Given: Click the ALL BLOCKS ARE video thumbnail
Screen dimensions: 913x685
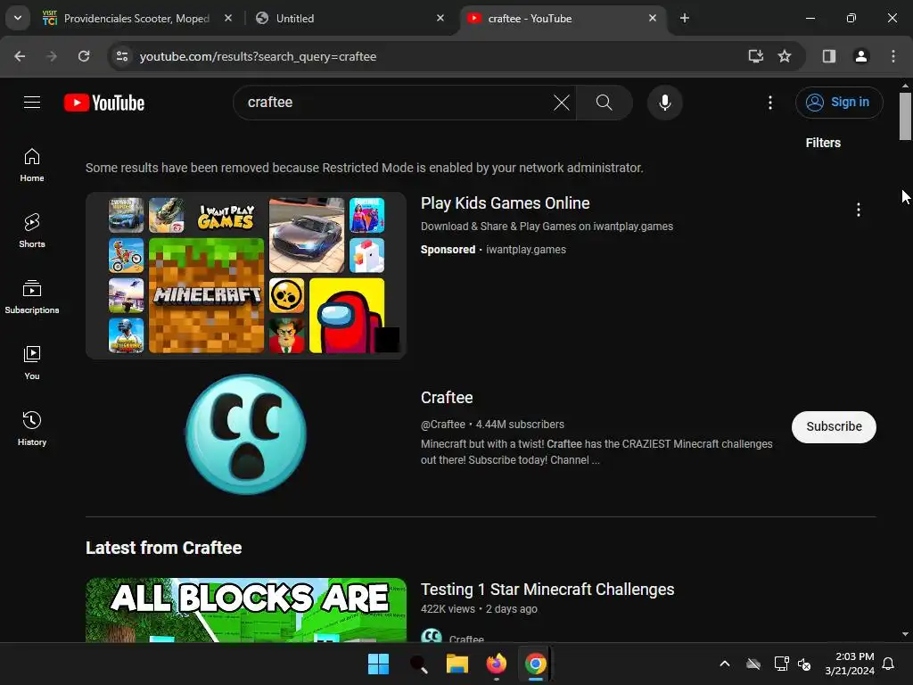Looking at the screenshot, I should pos(246,610).
